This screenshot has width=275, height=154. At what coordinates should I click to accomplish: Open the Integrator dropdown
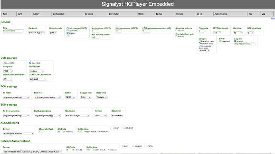(x=8, y=71)
